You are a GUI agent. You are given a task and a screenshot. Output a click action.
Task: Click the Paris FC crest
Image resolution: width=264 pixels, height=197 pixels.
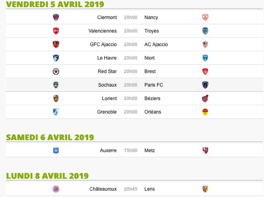point(205,85)
